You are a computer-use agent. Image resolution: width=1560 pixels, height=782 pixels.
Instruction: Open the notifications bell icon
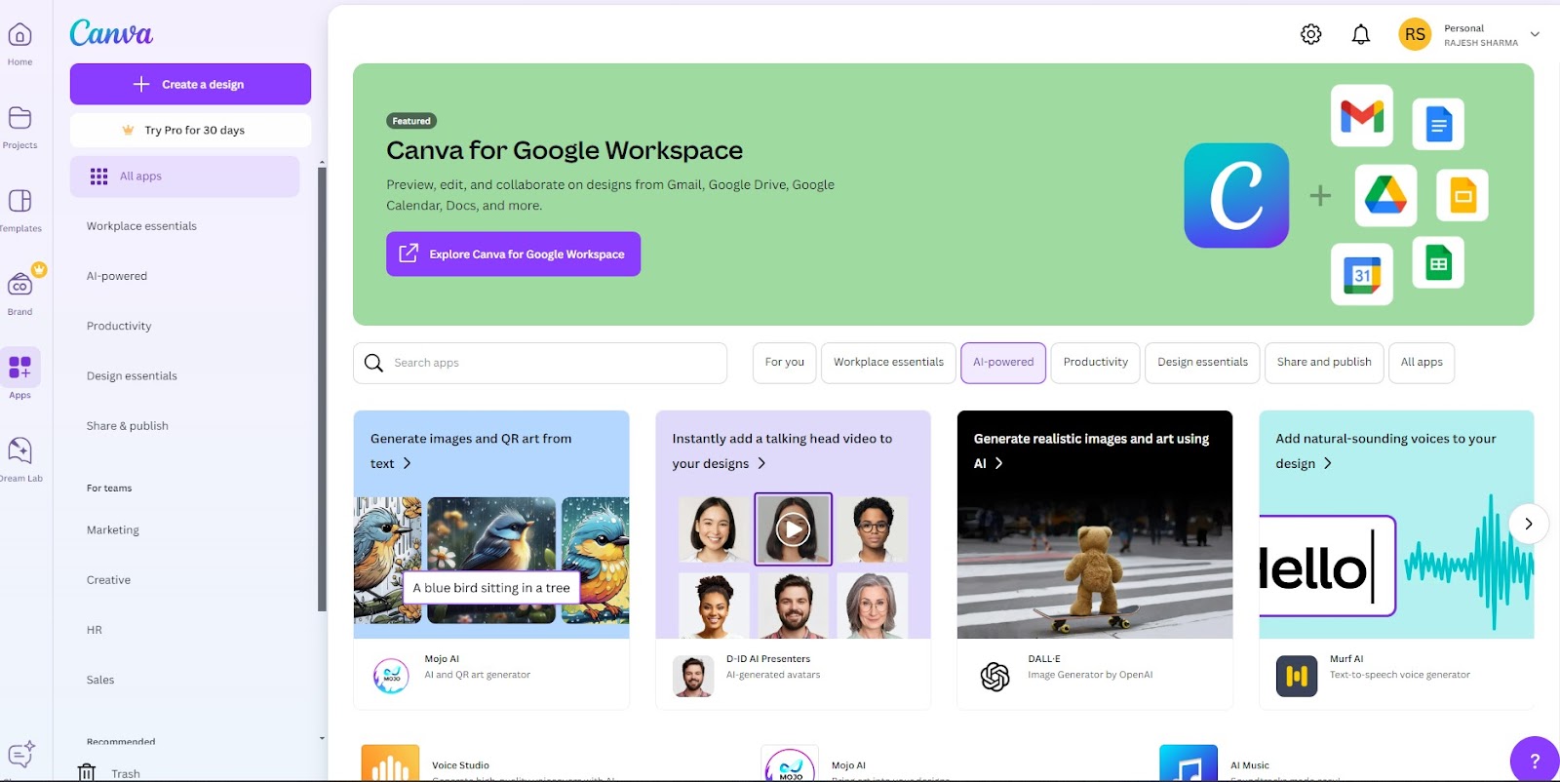pos(1361,34)
